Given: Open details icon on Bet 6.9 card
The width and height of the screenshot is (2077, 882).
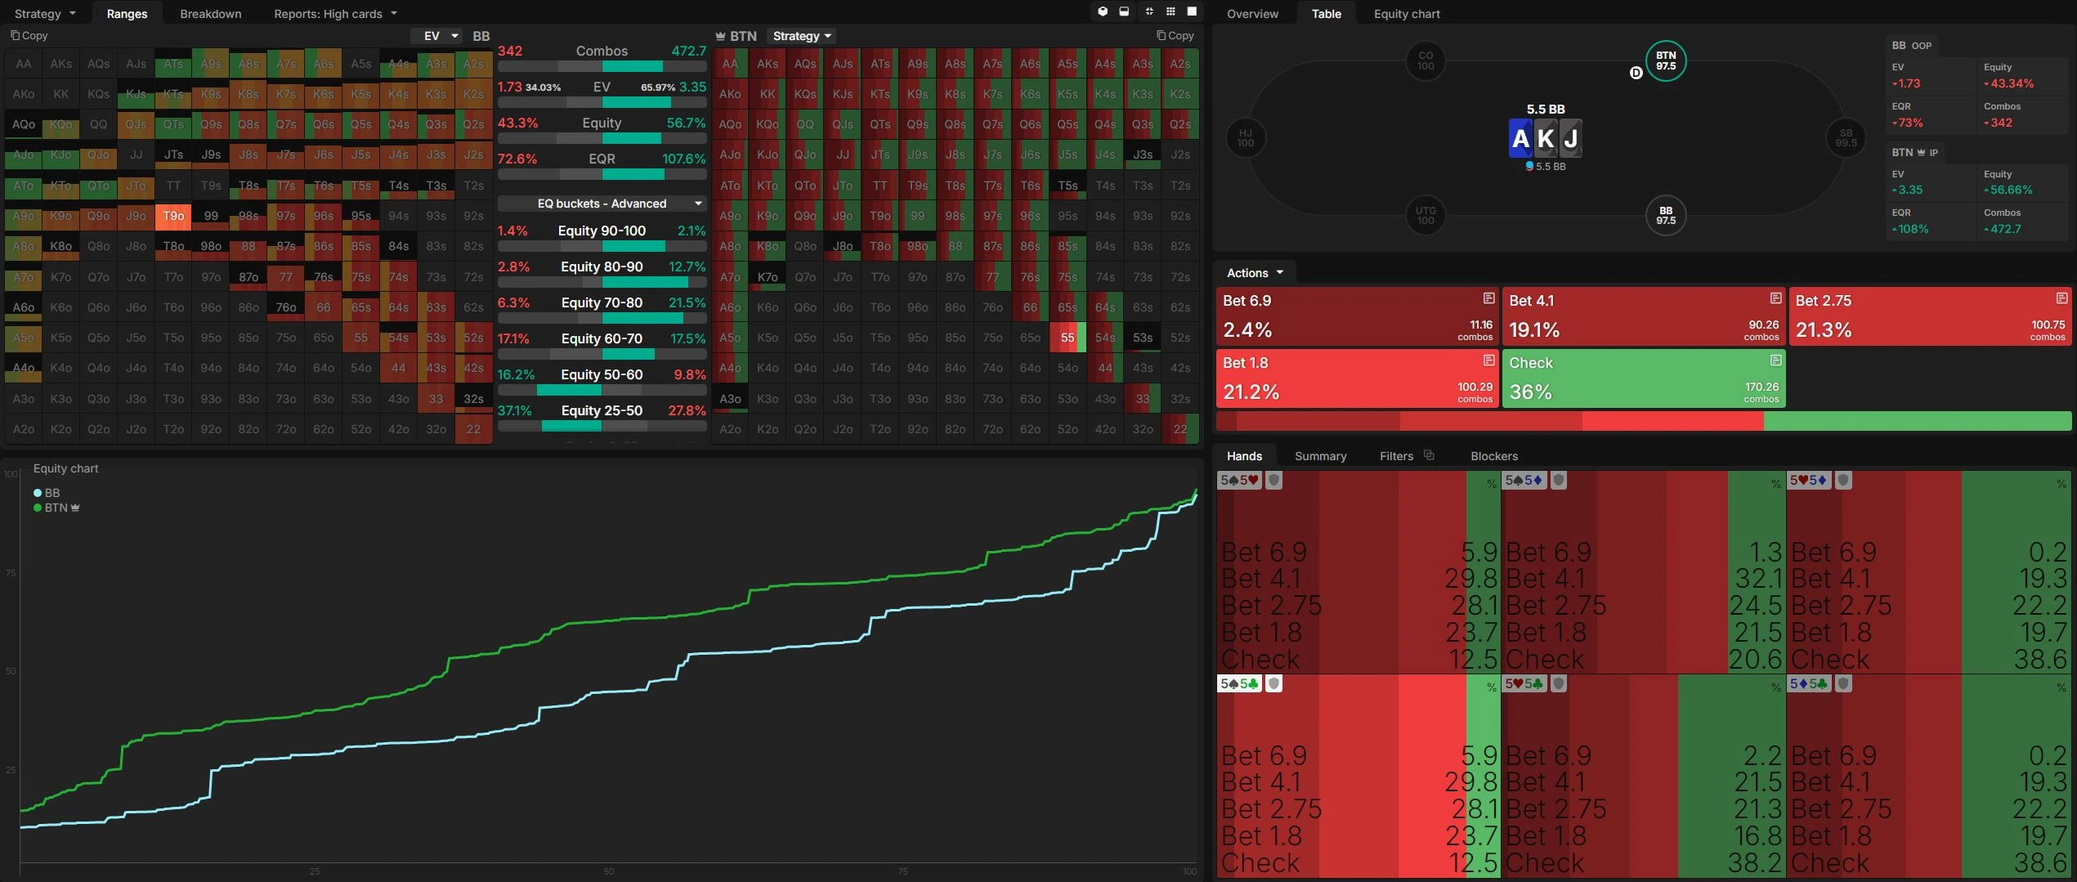Looking at the screenshot, I should 1488,298.
